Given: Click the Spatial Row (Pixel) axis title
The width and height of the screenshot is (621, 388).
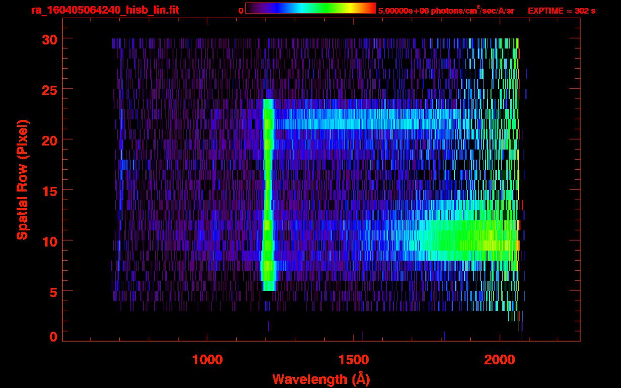Looking at the screenshot, I should (x=22, y=180).
